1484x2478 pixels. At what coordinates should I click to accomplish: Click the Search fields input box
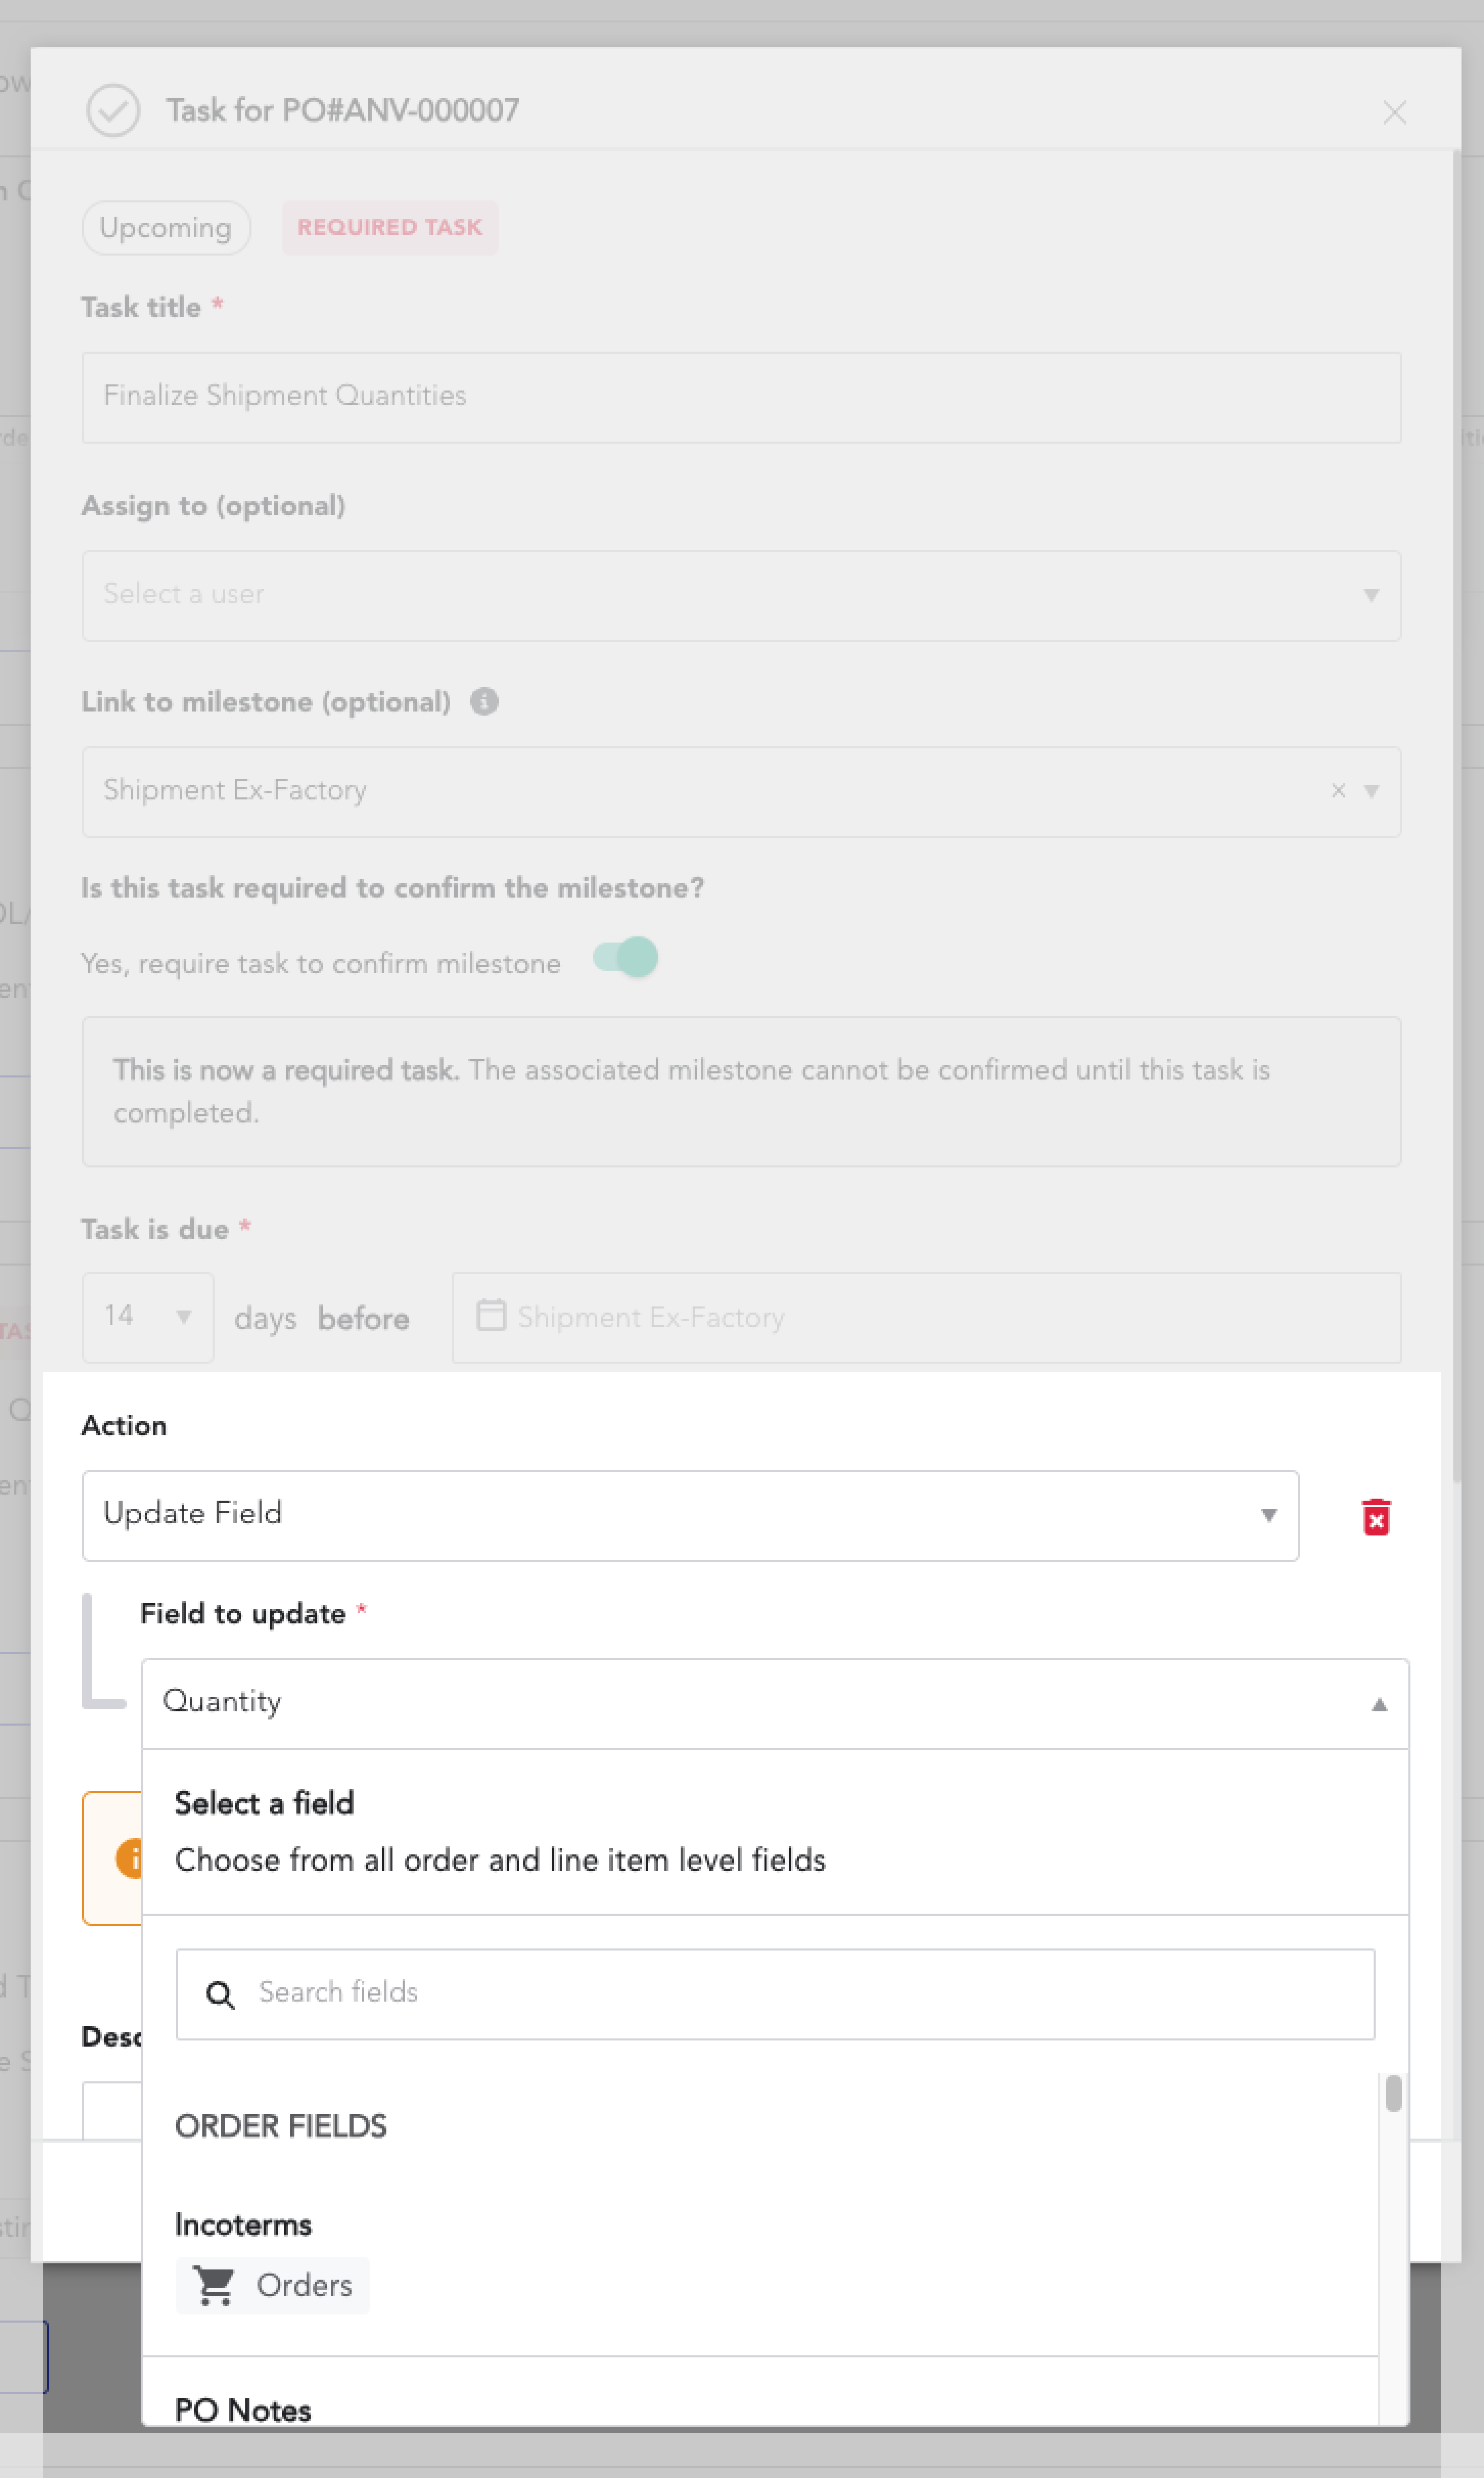[775, 1994]
